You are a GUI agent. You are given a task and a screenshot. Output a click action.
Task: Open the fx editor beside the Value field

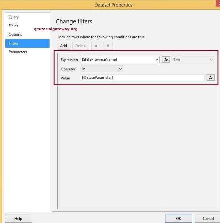(x=210, y=78)
